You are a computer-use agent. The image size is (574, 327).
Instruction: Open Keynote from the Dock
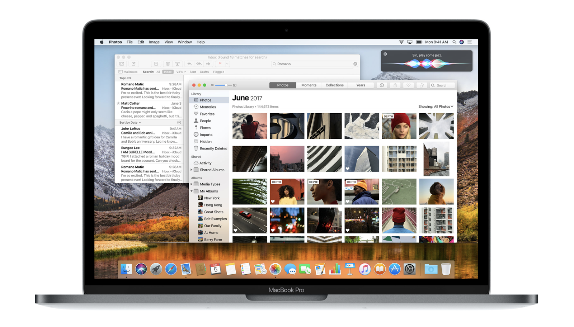[350, 269]
